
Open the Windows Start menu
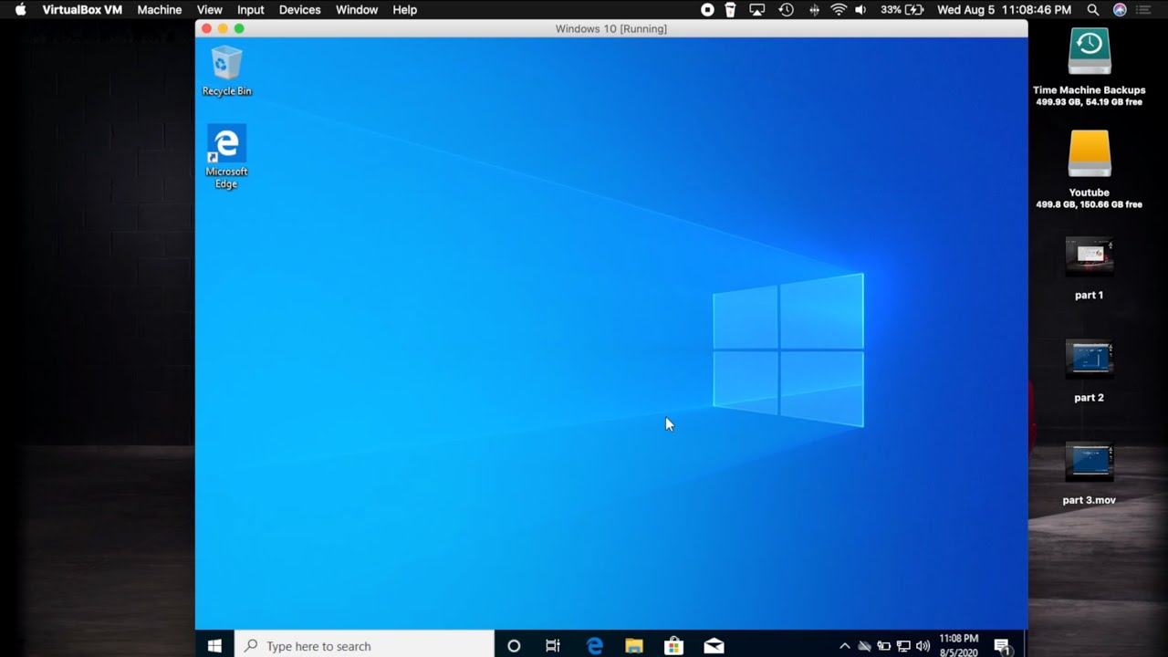click(x=214, y=645)
